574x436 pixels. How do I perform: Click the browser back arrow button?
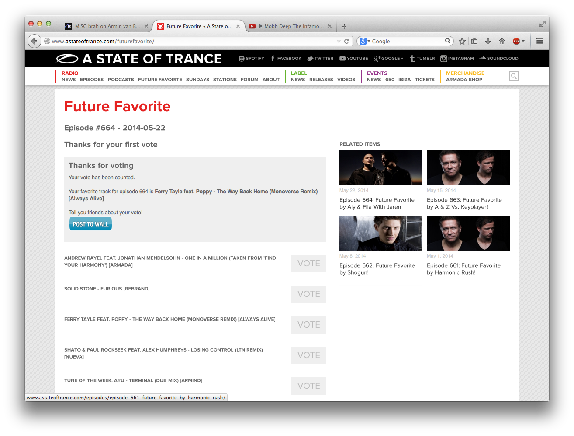(x=35, y=41)
